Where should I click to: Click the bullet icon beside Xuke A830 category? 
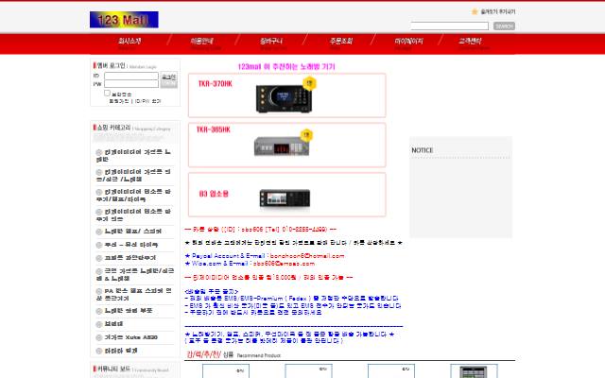pyautogui.click(x=99, y=337)
